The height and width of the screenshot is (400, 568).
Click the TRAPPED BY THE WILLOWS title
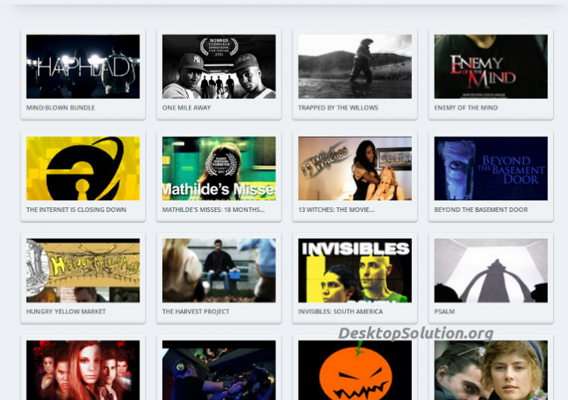339,108
